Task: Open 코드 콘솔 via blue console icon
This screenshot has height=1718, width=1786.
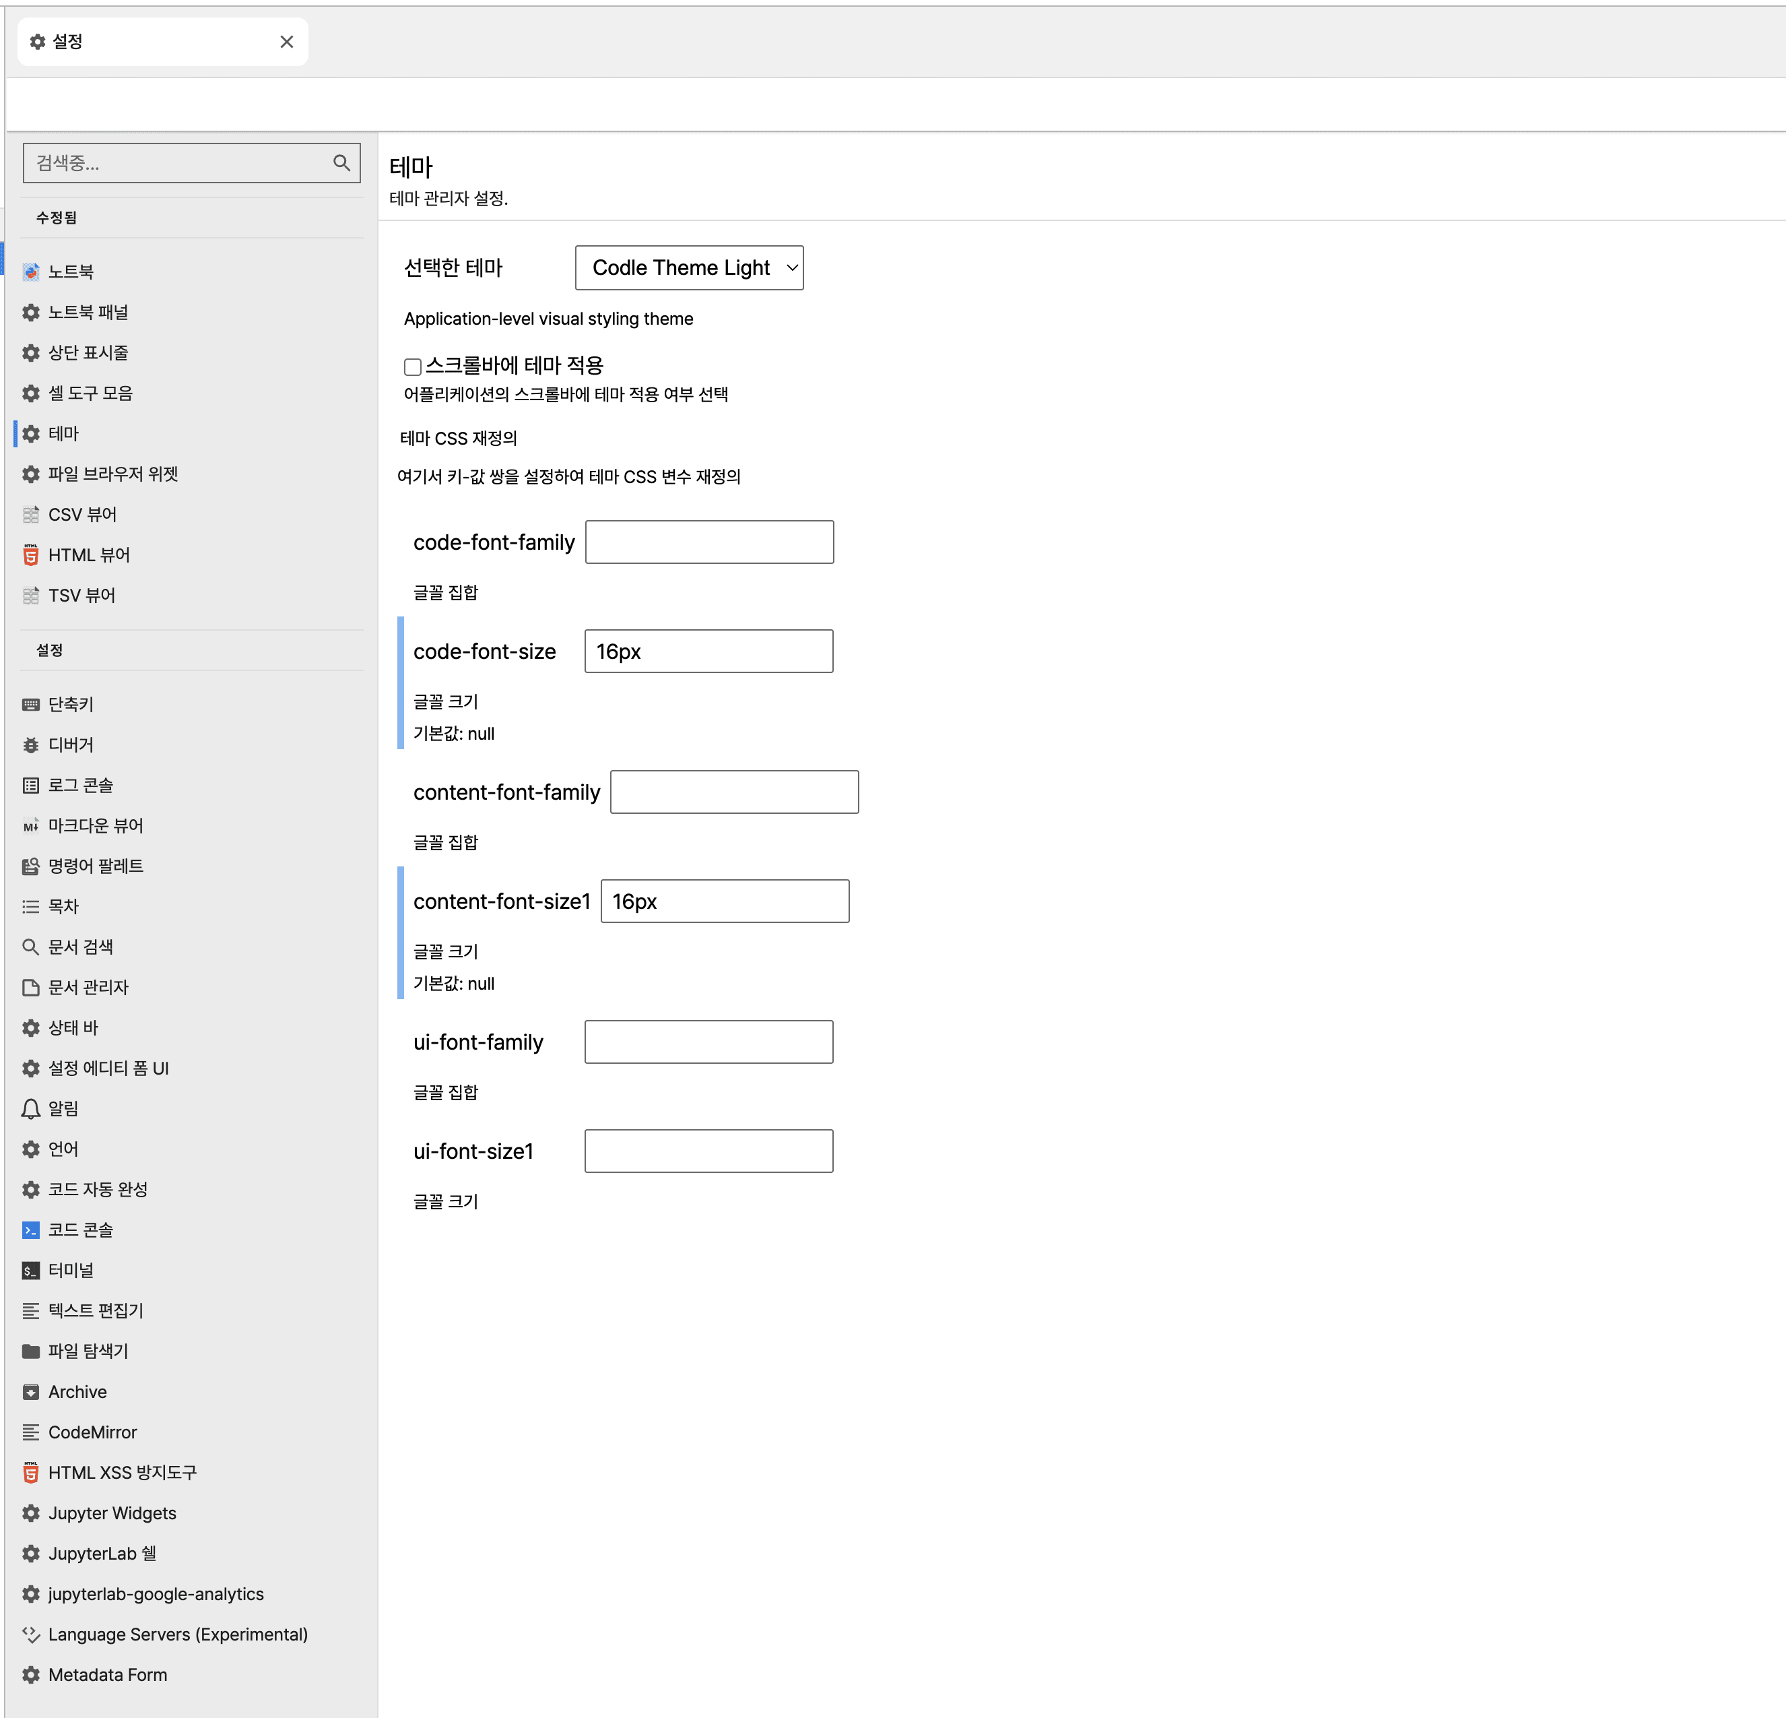Action: 31,1230
